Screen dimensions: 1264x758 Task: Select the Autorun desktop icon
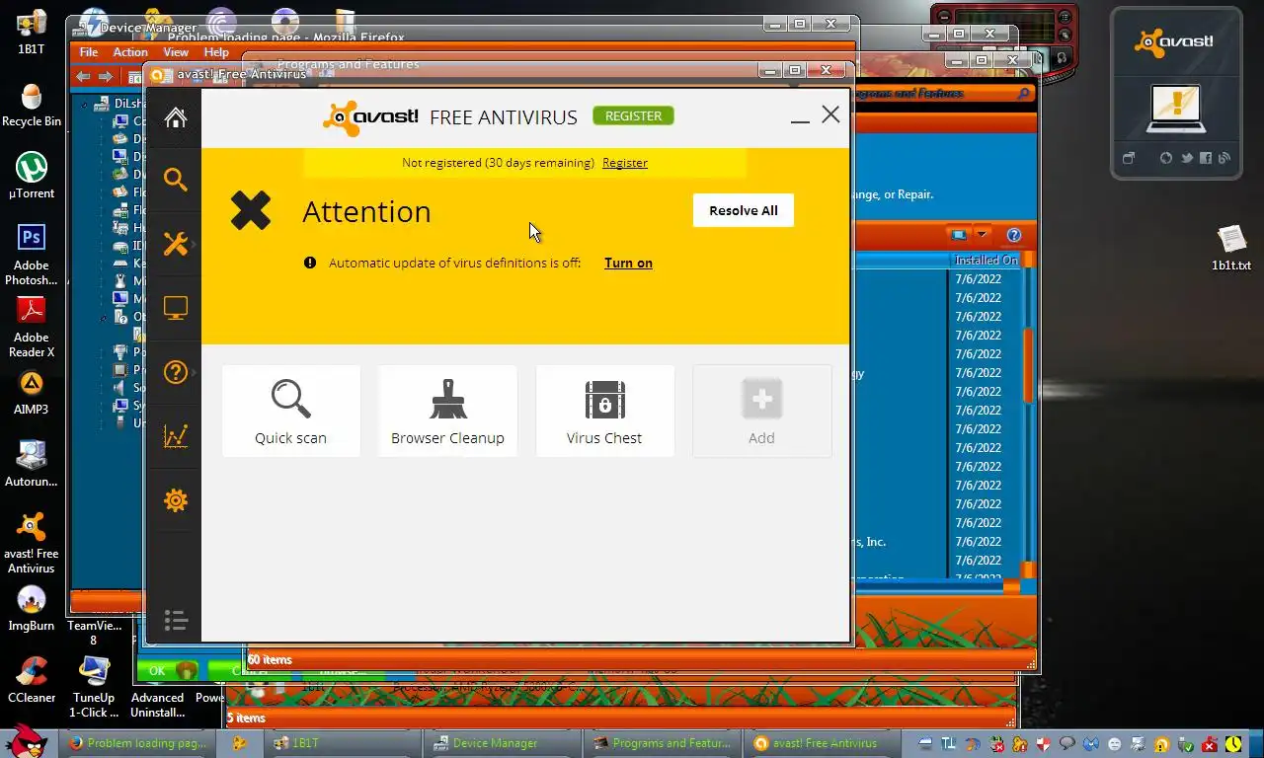pos(32,464)
